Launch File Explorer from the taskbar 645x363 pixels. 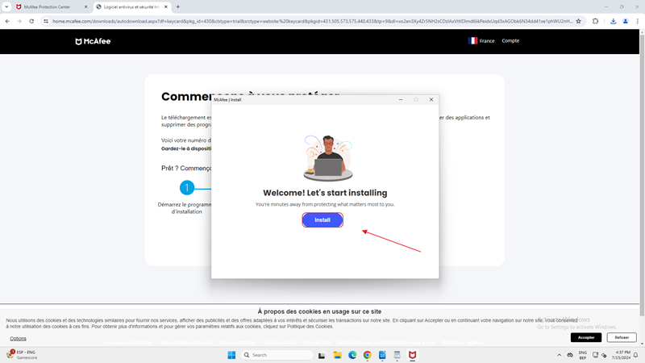[337, 355]
